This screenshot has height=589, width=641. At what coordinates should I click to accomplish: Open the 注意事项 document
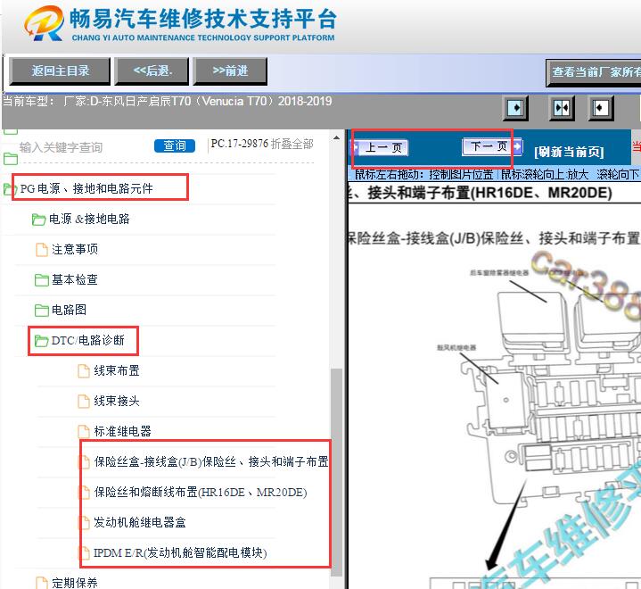click(75, 249)
